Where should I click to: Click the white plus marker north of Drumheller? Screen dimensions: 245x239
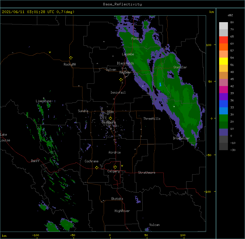[x=174, y=106]
